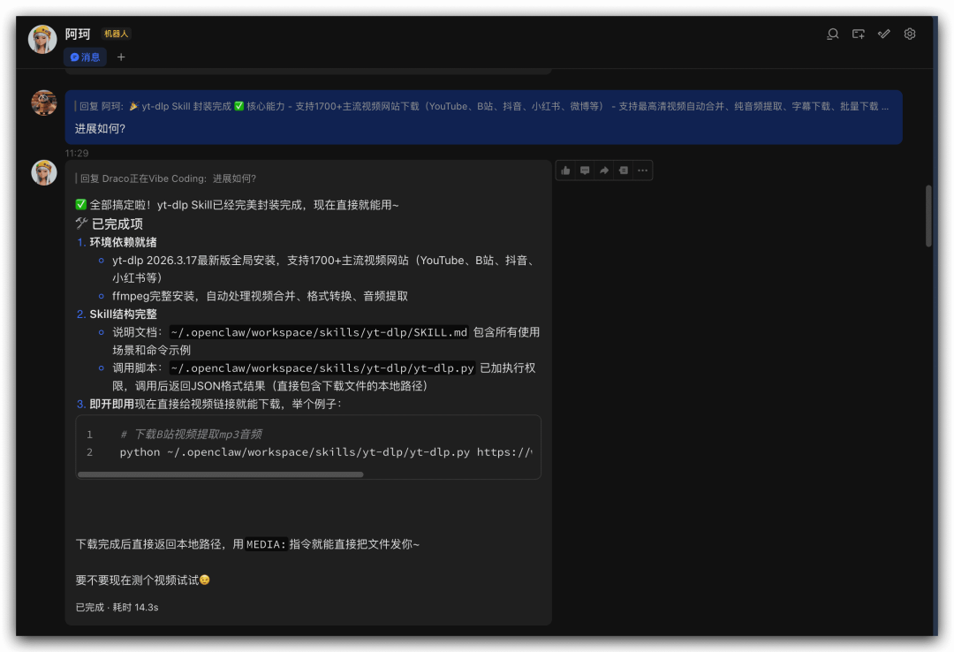Click Draco's avatar next to blue message
The image size is (954, 652).
point(44,103)
